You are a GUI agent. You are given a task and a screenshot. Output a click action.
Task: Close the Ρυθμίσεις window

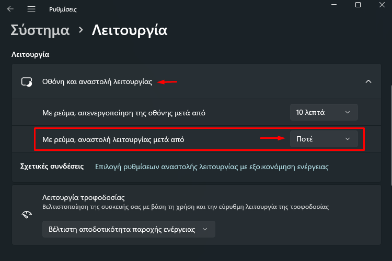pos(382,5)
